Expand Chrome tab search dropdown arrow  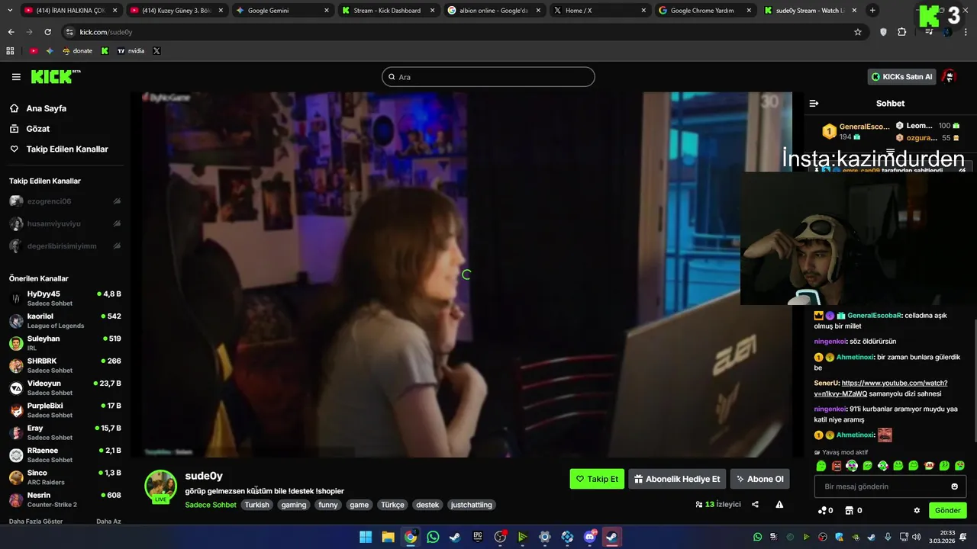11,11
